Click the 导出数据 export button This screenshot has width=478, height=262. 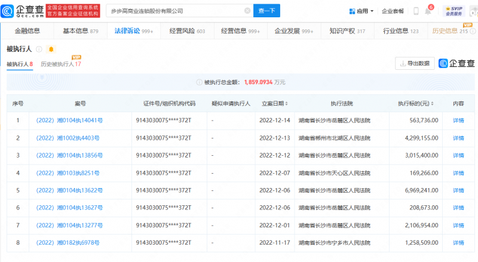[414, 63]
